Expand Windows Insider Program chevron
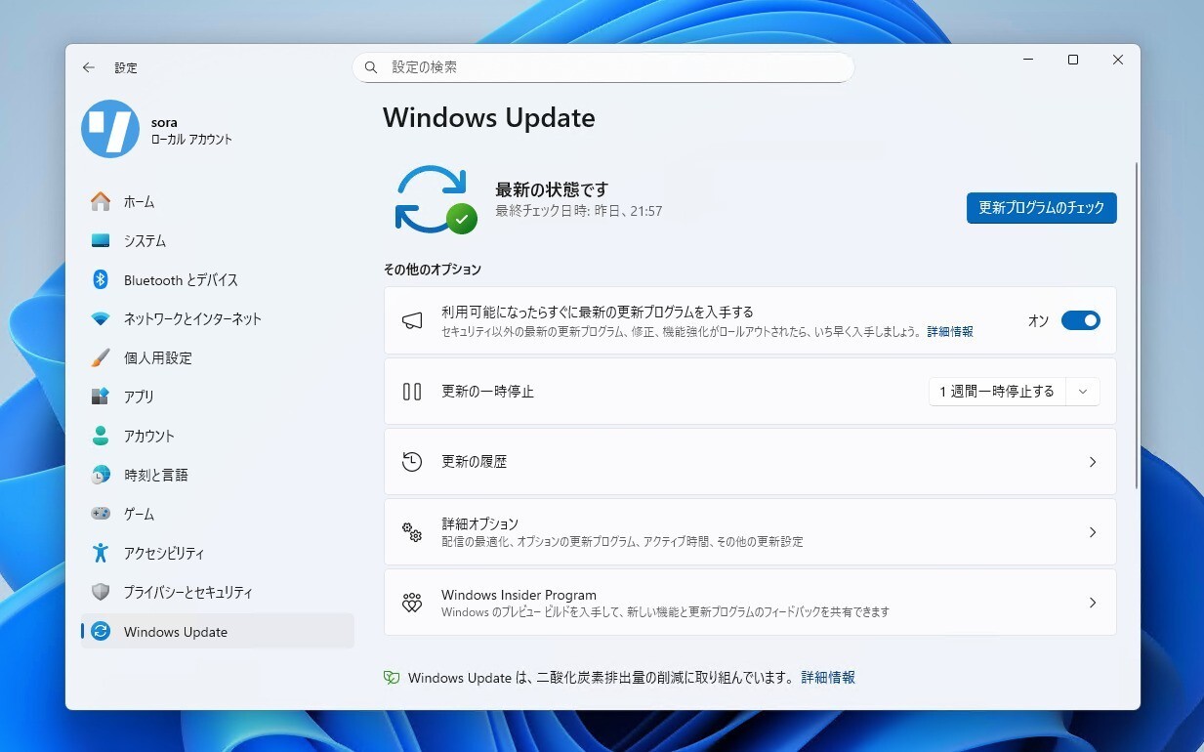 [1093, 603]
